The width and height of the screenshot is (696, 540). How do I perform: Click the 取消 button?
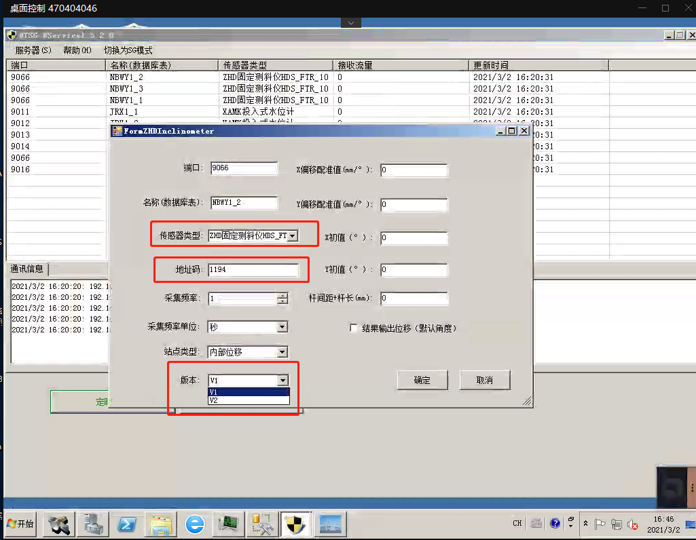(484, 380)
